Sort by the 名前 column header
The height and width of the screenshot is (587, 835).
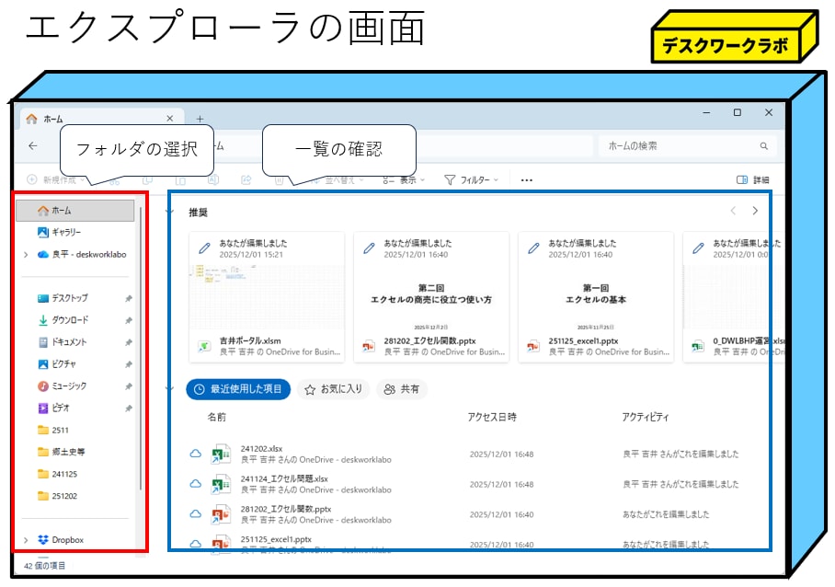217,417
